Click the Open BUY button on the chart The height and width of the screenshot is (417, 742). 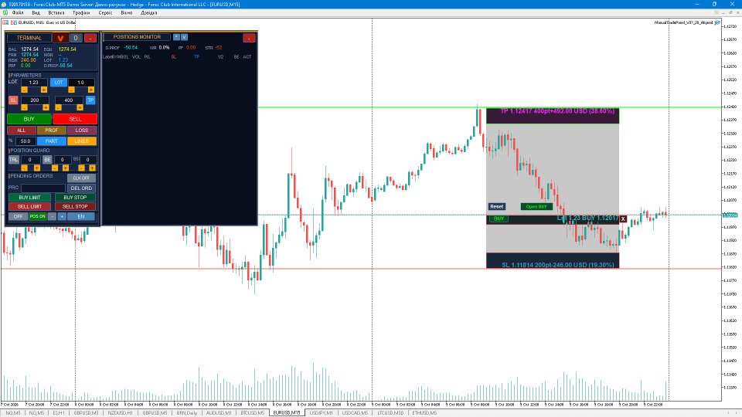536,207
